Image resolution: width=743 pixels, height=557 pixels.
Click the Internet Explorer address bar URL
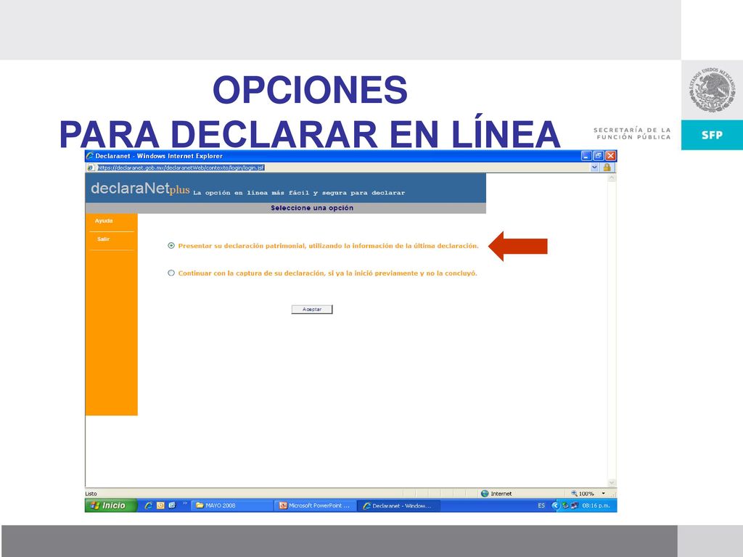pyautogui.click(x=181, y=168)
